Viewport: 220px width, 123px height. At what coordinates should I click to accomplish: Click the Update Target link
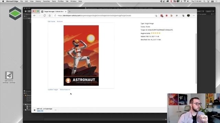[x=53, y=90]
